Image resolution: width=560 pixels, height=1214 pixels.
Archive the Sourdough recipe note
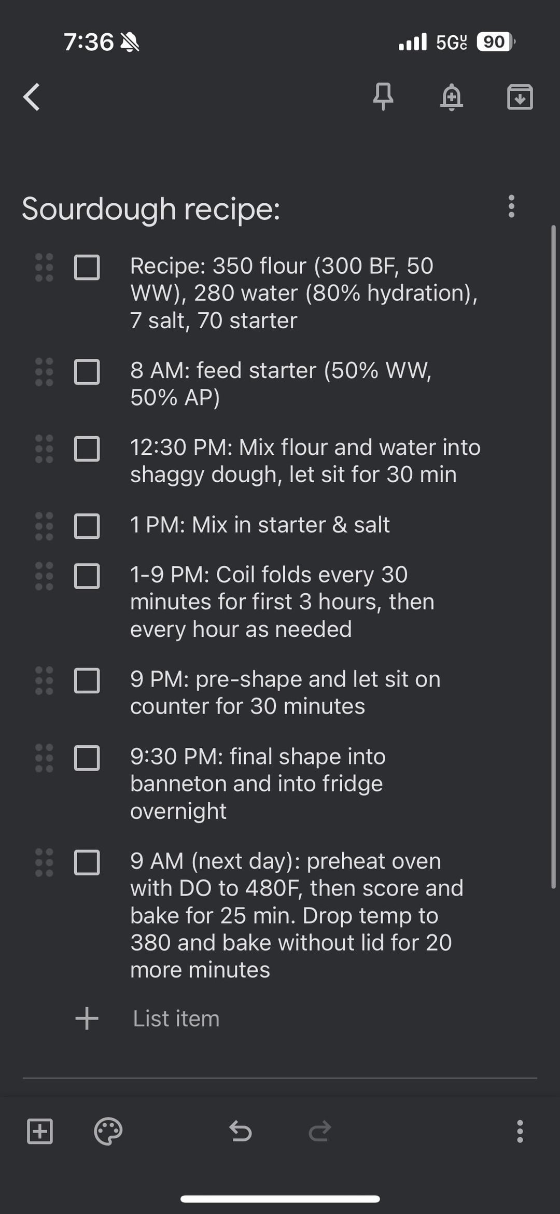(x=520, y=97)
